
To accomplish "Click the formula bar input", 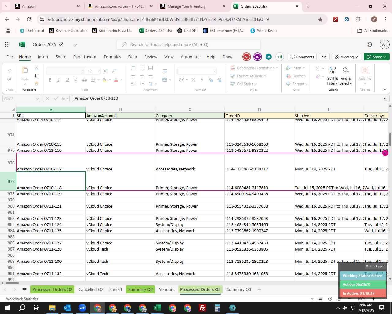I will (x=227, y=98).
